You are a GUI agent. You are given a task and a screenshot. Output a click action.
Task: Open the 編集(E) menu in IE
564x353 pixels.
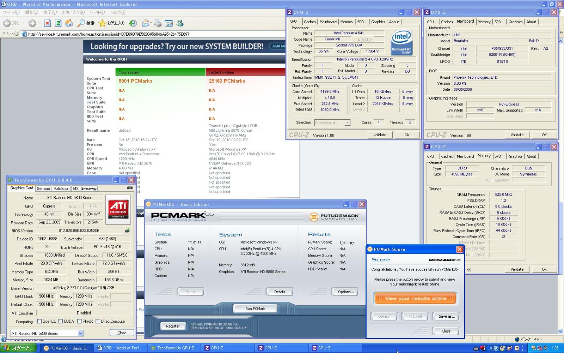[x=31, y=12]
